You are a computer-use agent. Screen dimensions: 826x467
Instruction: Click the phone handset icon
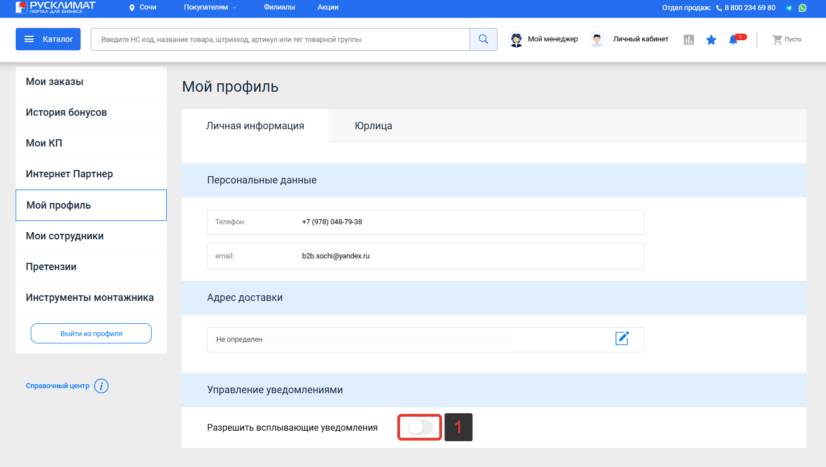(x=719, y=8)
